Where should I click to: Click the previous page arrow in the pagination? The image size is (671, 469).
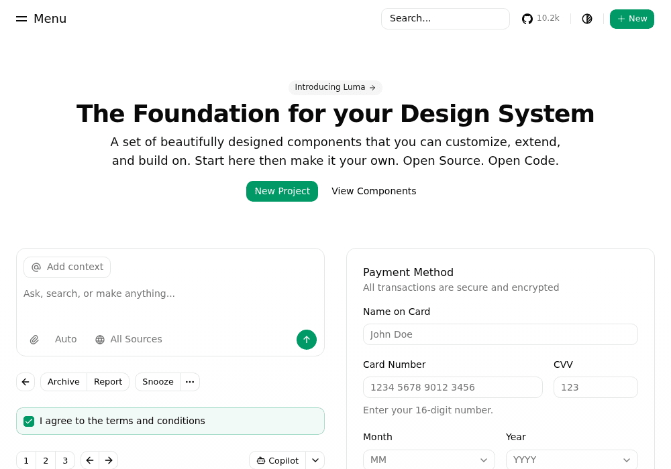(x=89, y=460)
